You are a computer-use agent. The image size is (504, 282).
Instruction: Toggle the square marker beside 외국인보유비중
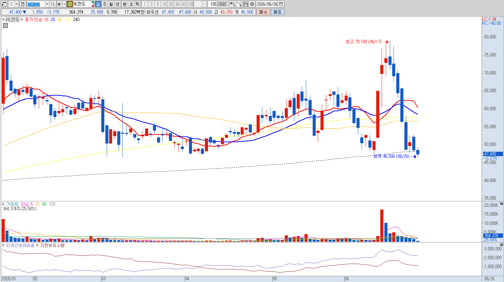click(4, 245)
